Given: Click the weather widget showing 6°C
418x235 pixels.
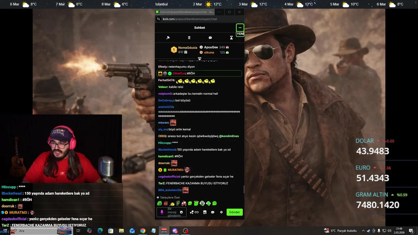Looking at the screenshot, I should [340, 231].
